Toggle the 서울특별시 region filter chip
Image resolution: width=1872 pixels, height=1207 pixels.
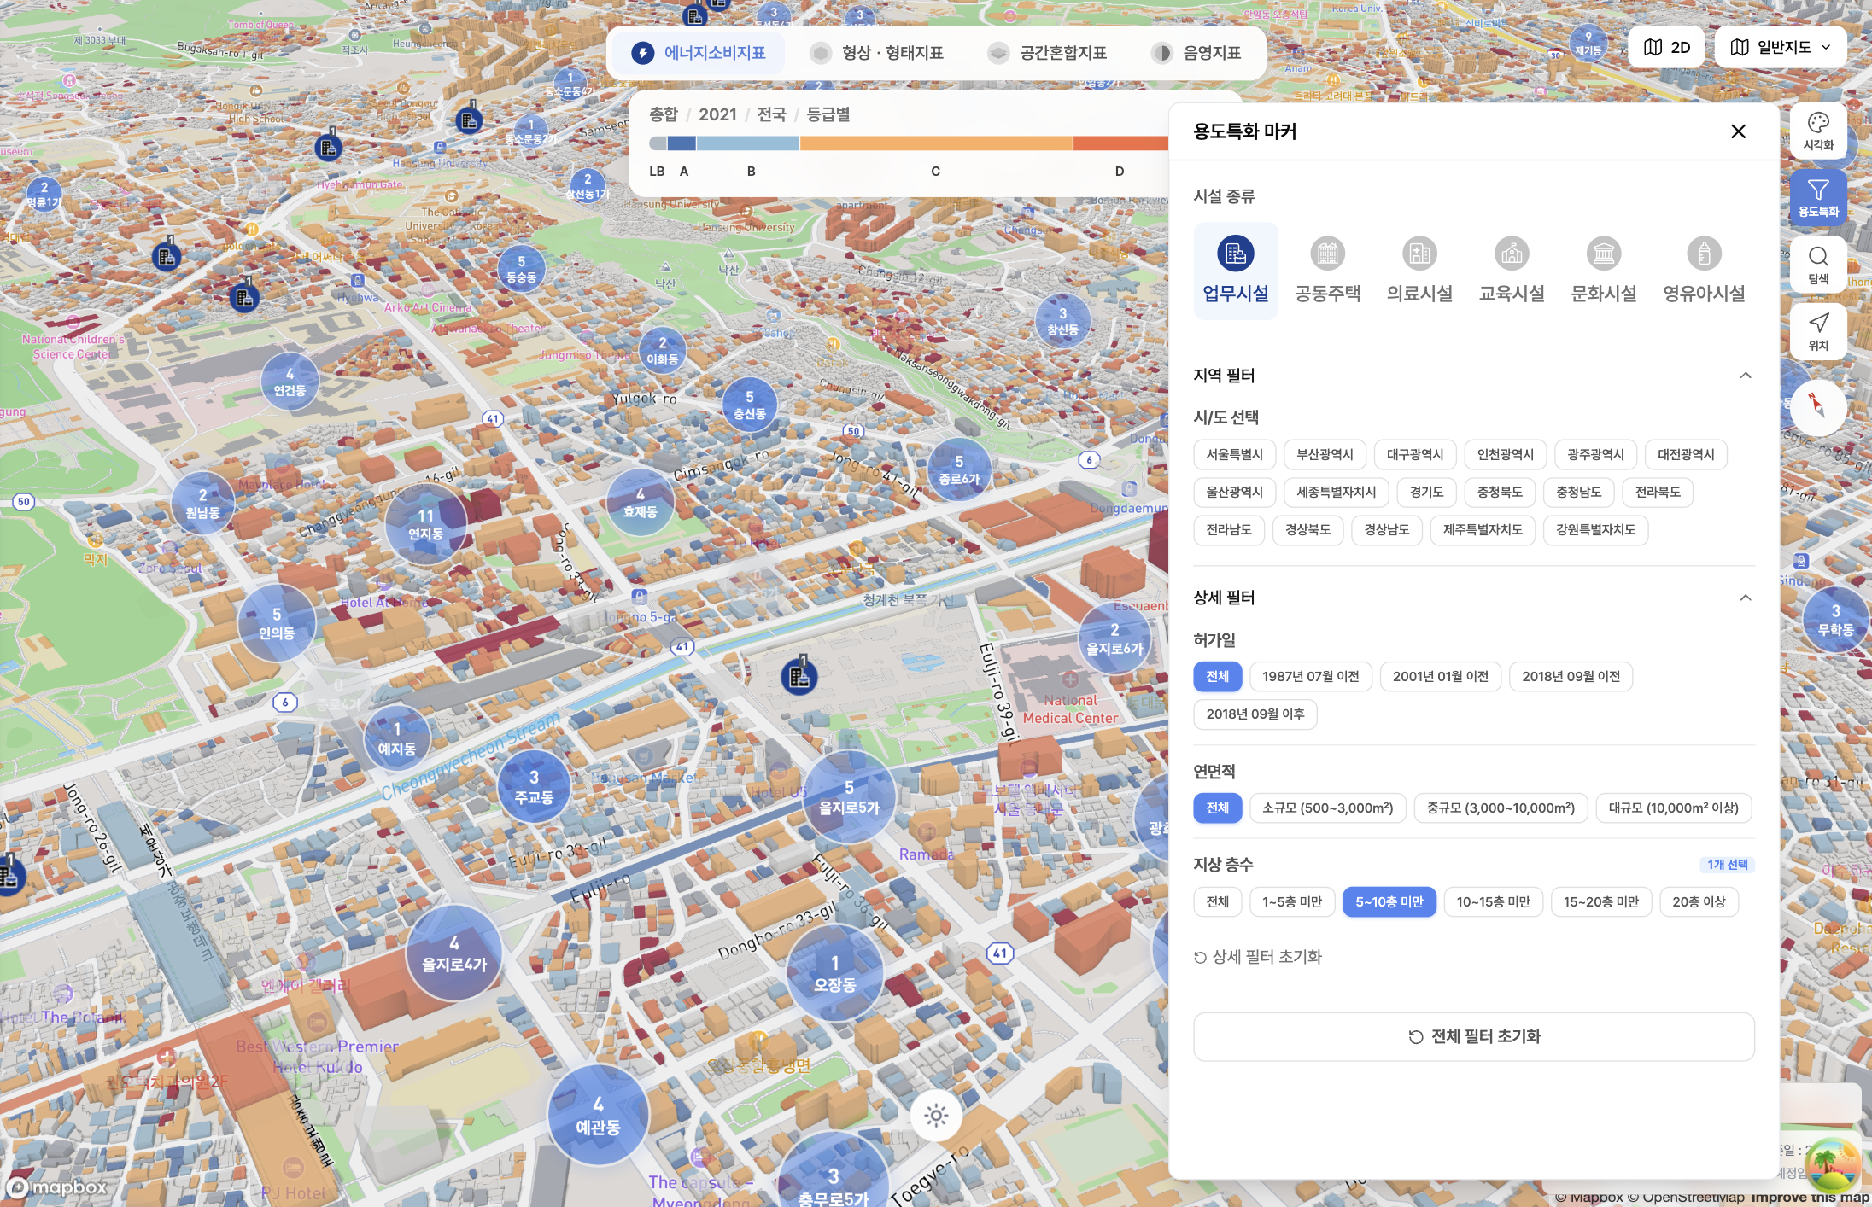[1234, 455]
